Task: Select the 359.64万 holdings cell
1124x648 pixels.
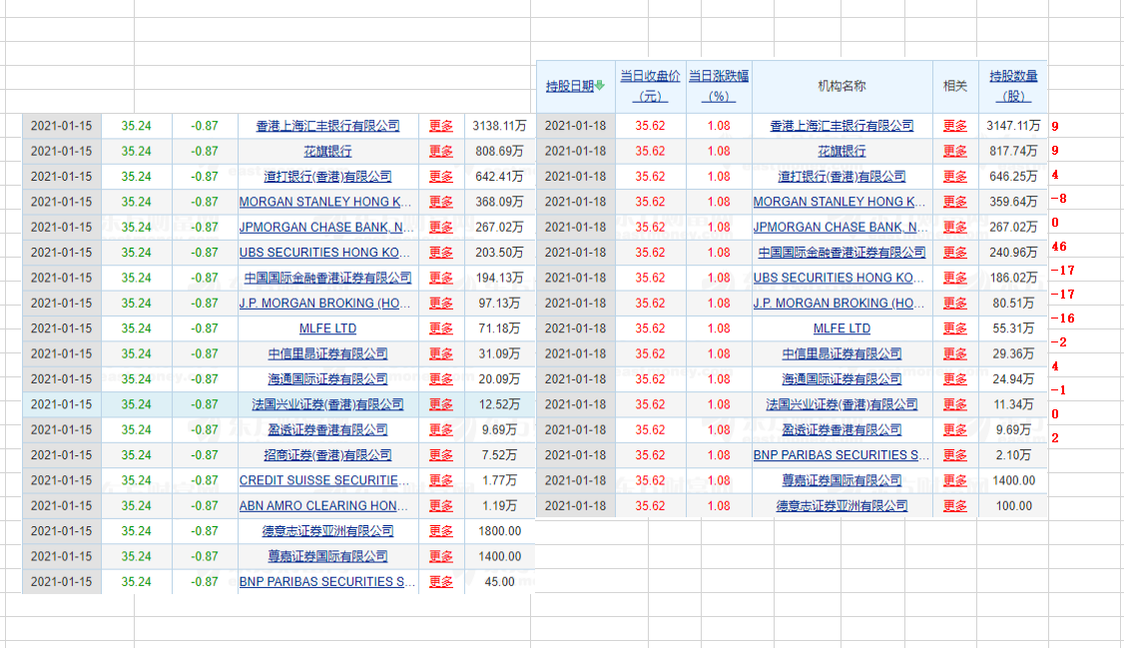Action: [x=1013, y=202]
